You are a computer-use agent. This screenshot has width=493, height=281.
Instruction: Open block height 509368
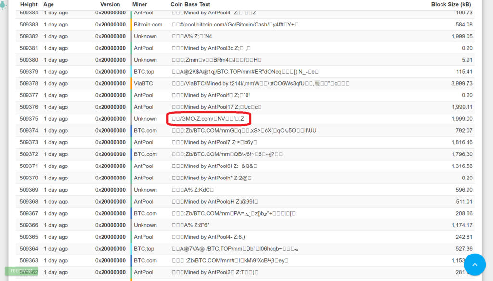(28, 202)
